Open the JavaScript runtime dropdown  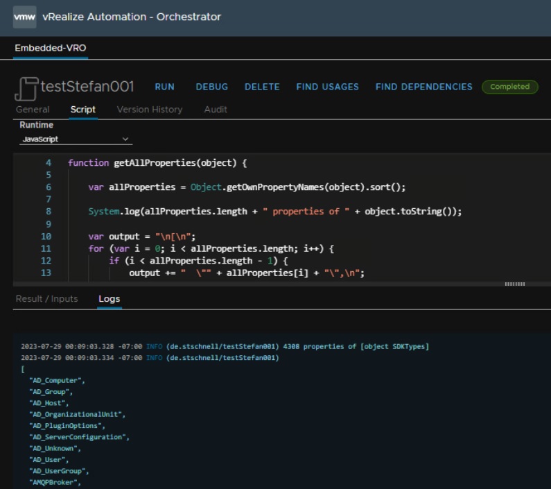click(x=76, y=139)
